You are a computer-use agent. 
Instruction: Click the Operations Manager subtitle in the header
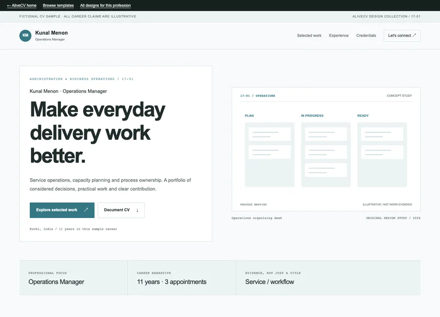click(50, 40)
